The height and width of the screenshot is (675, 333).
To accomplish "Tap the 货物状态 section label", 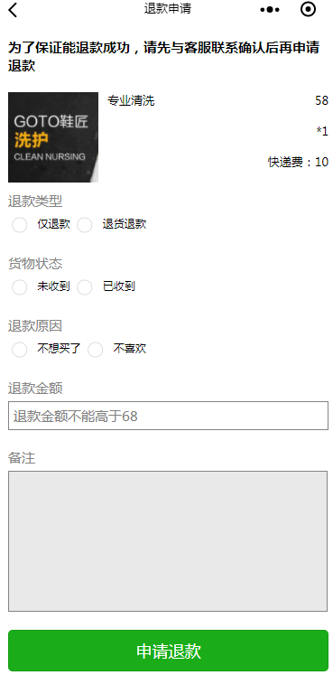I will tap(35, 264).
